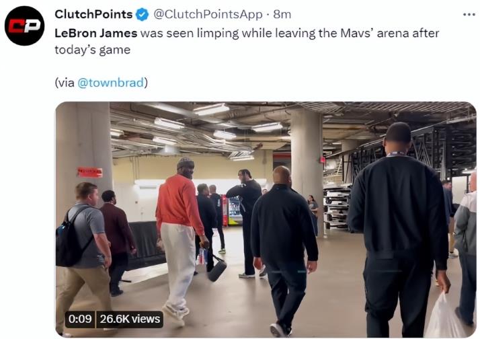Open the ClutchPoints CP logo avatar

pyautogui.click(x=24, y=26)
